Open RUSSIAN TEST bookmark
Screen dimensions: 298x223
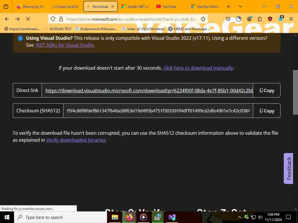pyautogui.click(x=58, y=29)
